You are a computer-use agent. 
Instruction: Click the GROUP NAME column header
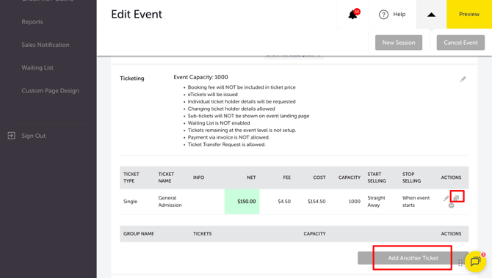(138, 234)
